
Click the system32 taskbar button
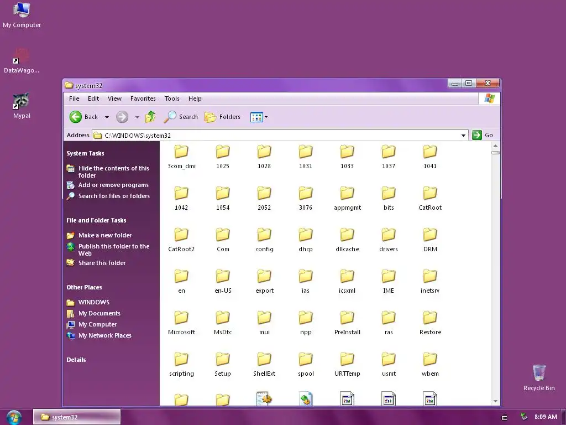[x=76, y=417]
